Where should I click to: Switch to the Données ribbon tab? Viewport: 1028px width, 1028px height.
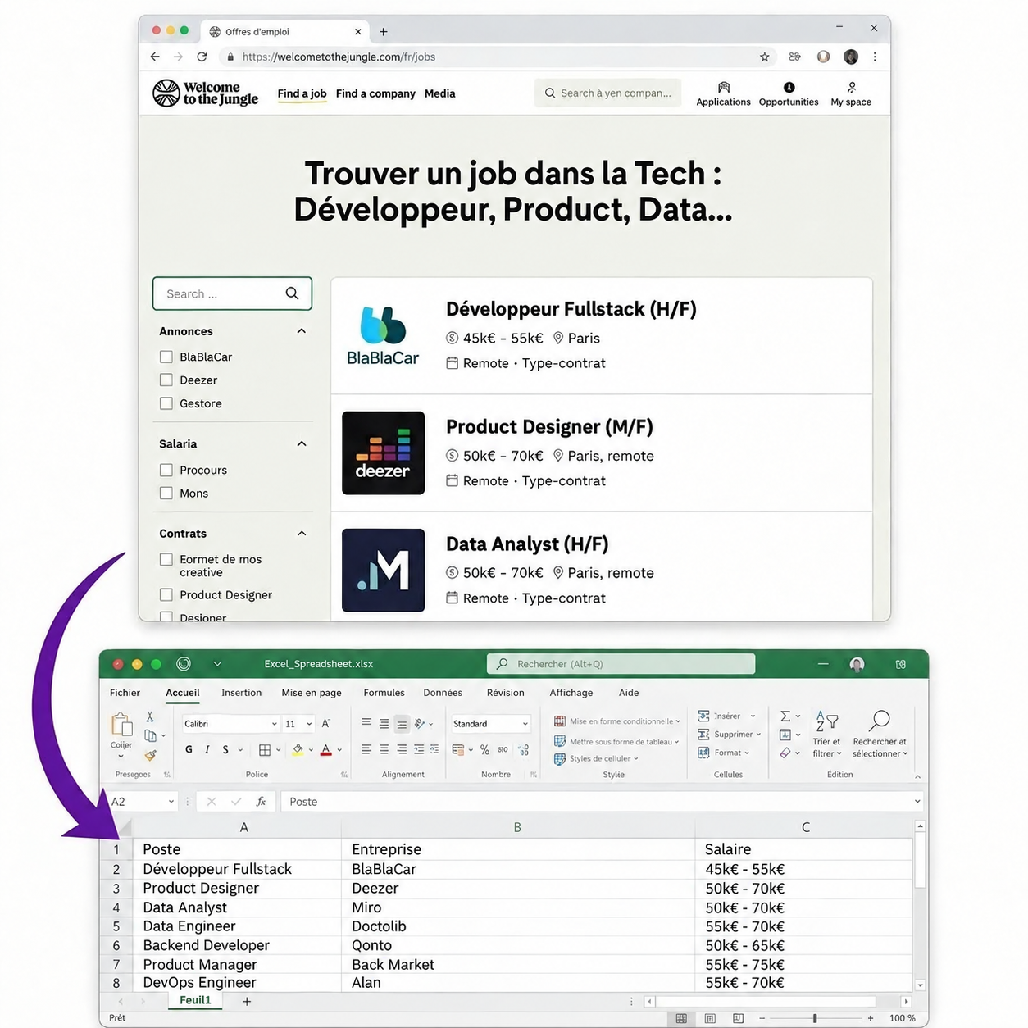tap(443, 693)
